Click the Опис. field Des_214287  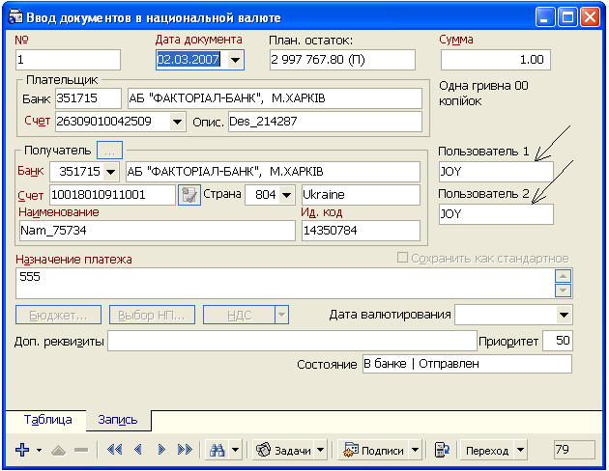(x=325, y=122)
